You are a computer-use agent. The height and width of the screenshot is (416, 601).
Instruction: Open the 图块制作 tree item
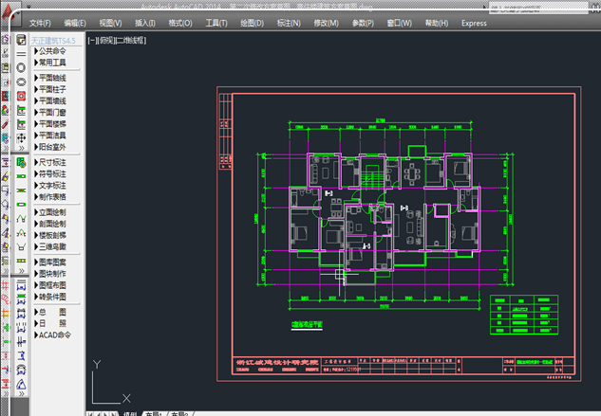[x=50, y=274]
